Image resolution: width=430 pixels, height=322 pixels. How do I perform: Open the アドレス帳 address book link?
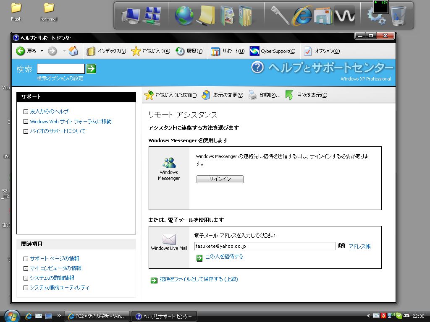[359, 247]
